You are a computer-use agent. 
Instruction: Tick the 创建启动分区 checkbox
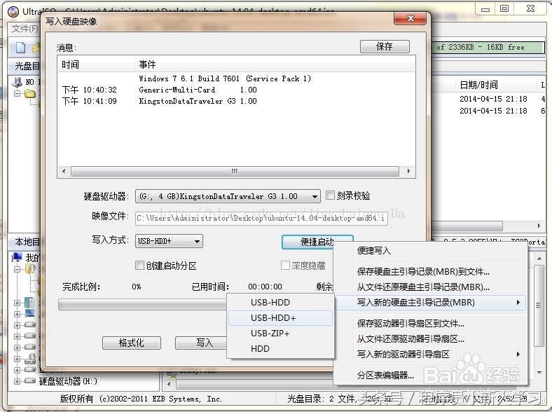tap(139, 265)
